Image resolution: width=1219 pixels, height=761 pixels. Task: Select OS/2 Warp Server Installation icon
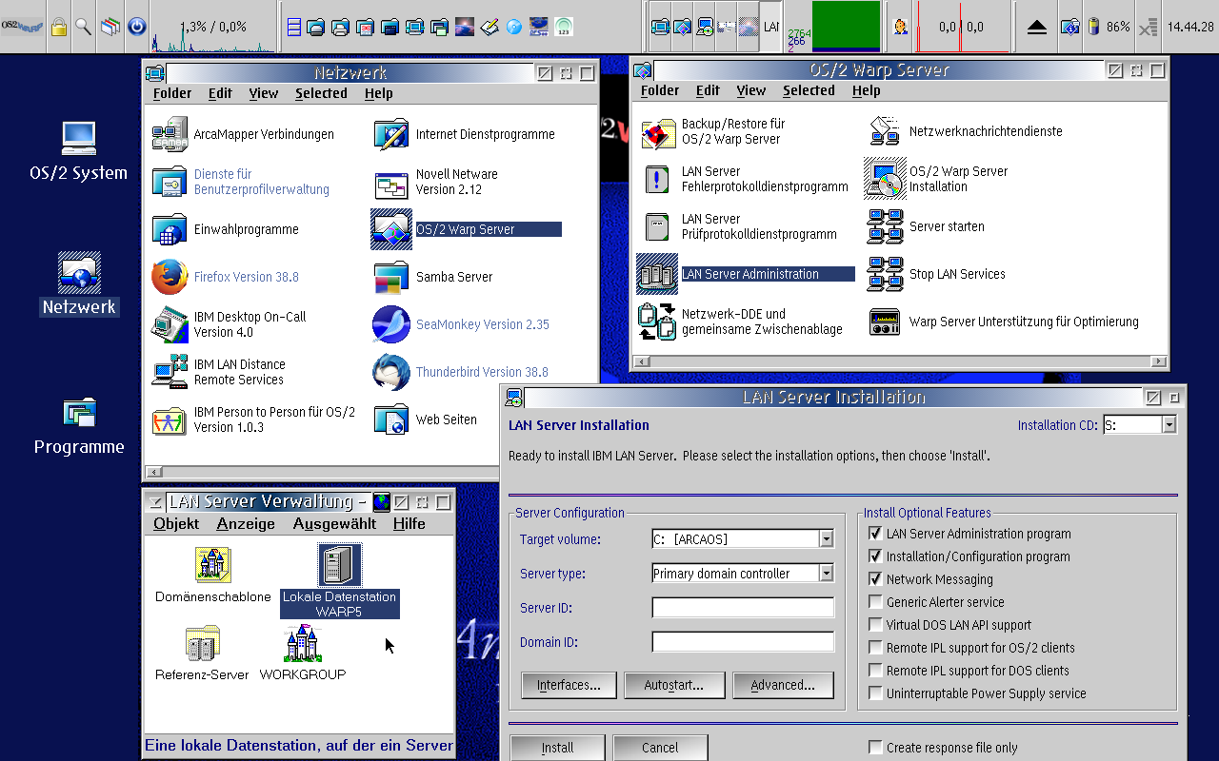click(886, 179)
